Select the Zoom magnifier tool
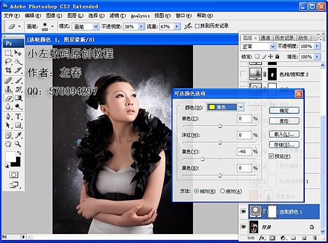Image resolution: width=328 pixels, height=243 pixels. [x=18, y=144]
